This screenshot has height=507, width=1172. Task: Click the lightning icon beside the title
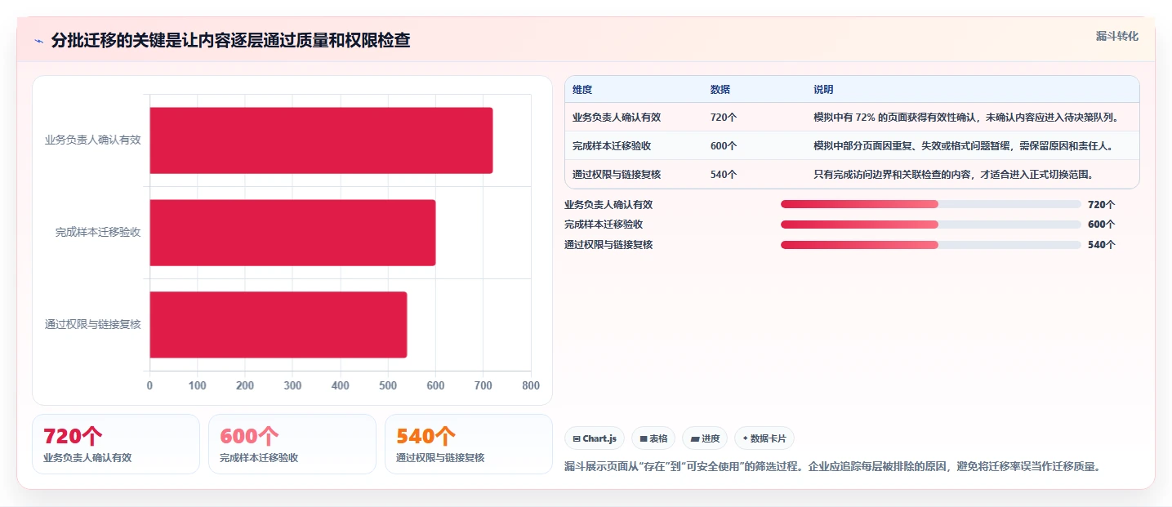pyautogui.click(x=39, y=41)
